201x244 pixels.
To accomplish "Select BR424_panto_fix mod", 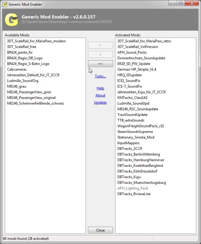I will coord(20,52).
